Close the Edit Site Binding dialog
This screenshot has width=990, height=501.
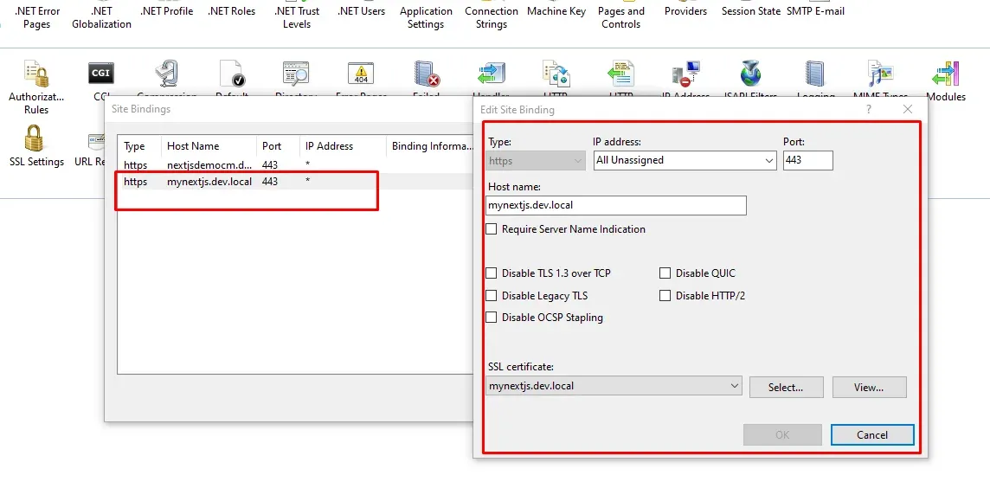pyautogui.click(x=908, y=109)
